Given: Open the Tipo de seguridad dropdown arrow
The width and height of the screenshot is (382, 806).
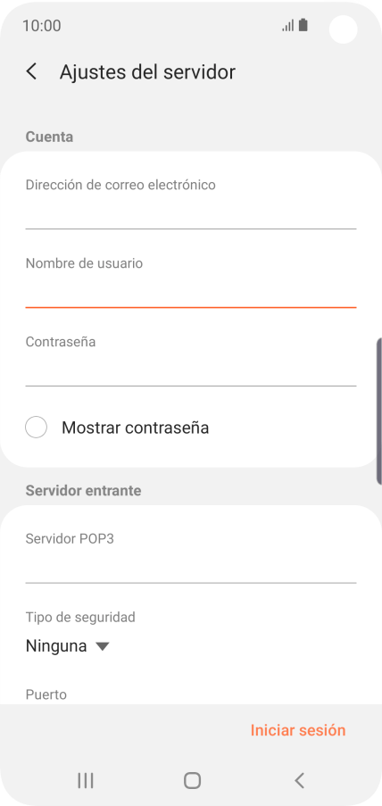Looking at the screenshot, I should (x=103, y=646).
